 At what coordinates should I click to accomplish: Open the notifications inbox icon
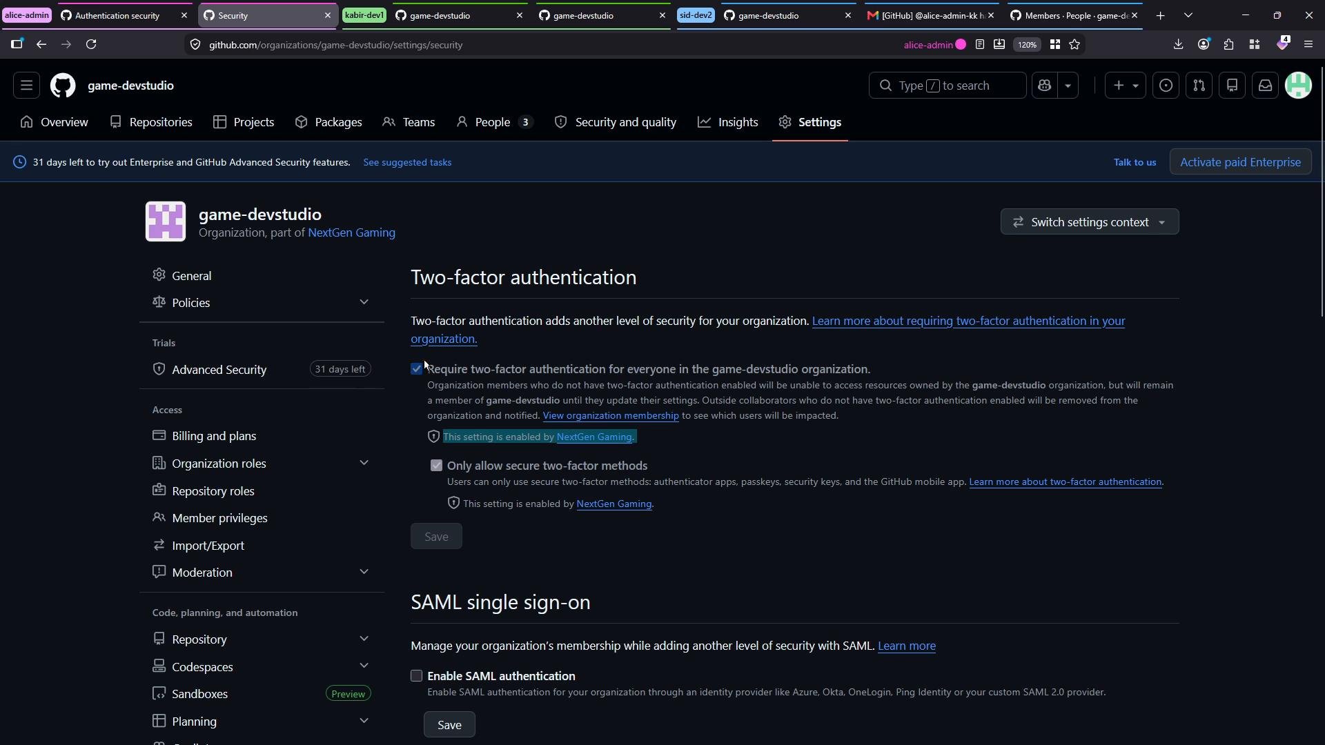point(1265,86)
